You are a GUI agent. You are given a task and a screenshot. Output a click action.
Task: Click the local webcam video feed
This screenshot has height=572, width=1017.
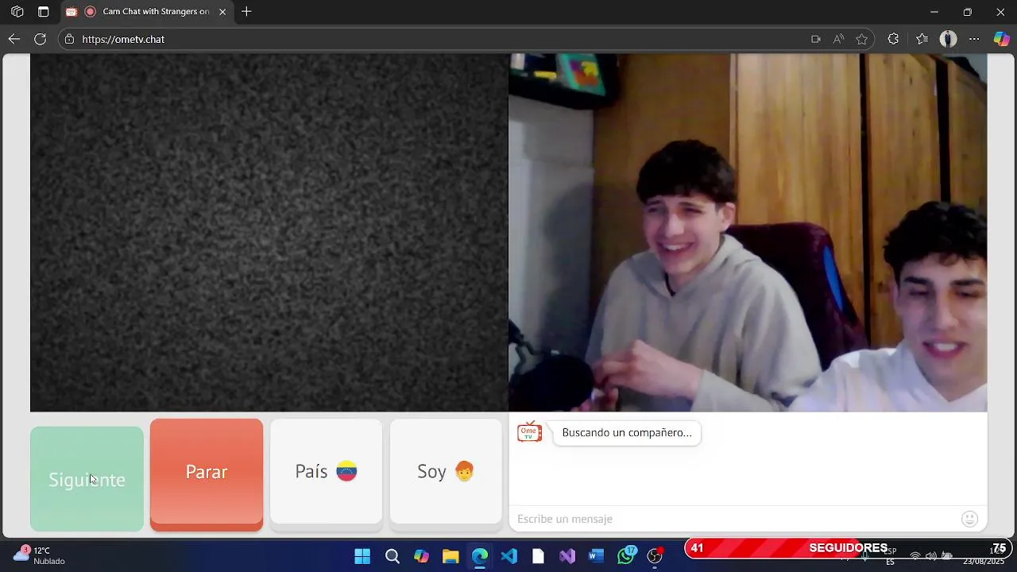pyautogui.click(x=748, y=233)
